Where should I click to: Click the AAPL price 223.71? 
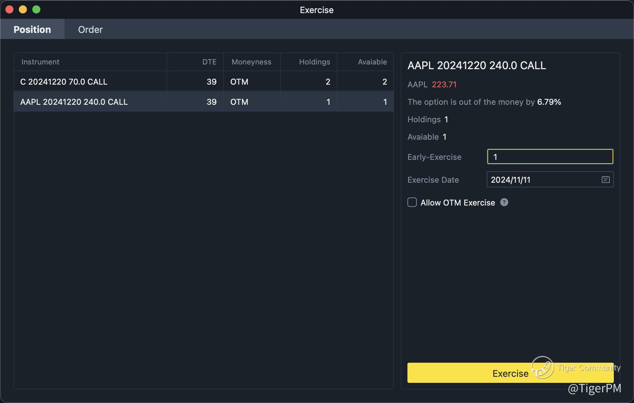tap(444, 84)
